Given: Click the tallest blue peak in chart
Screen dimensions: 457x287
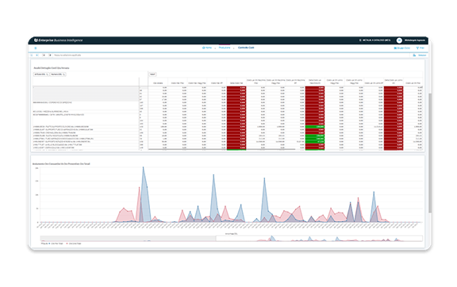Looking at the screenshot, I should click(143, 167).
